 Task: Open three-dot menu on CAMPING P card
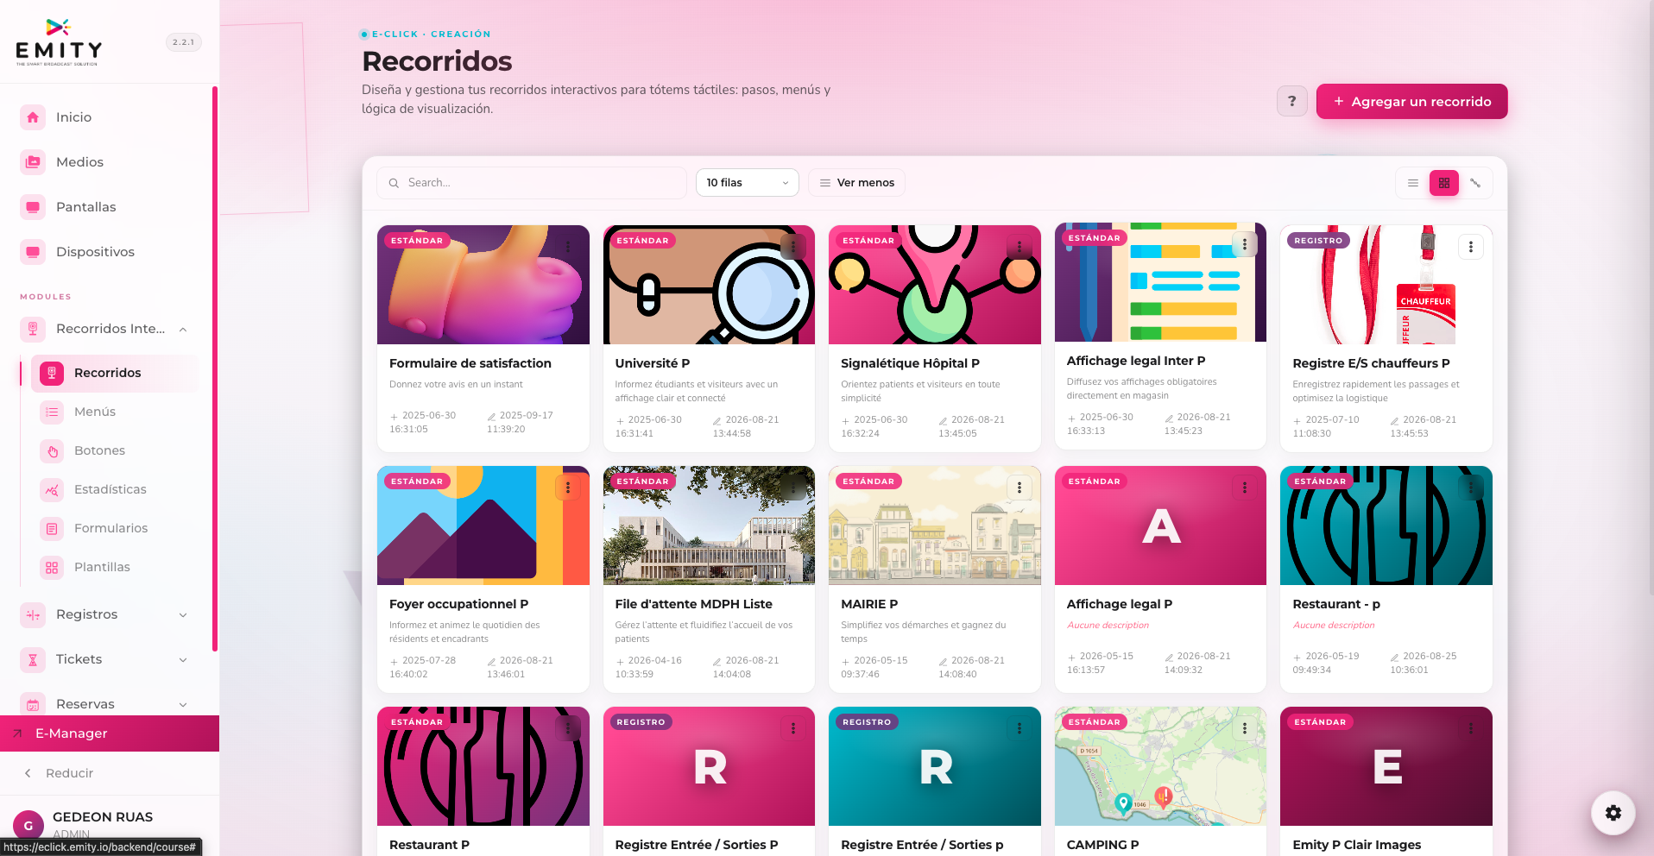(x=1244, y=728)
